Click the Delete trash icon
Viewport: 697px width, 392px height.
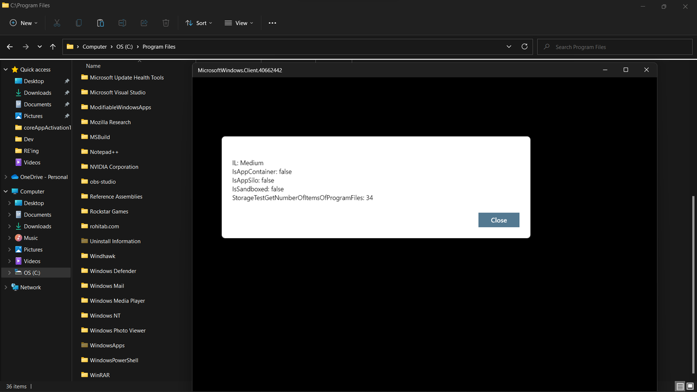166,23
